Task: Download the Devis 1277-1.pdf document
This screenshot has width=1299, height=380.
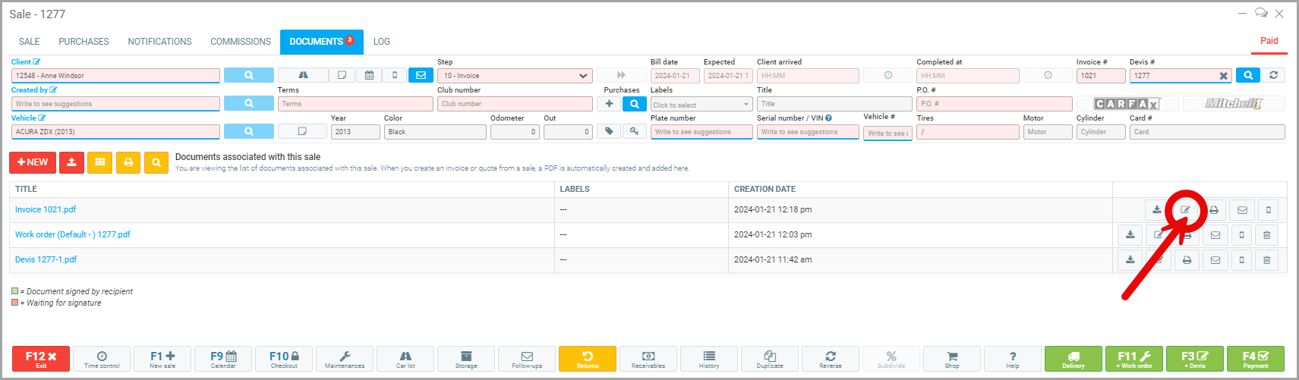Action: (1130, 260)
